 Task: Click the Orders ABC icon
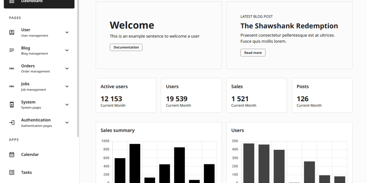tap(12, 68)
